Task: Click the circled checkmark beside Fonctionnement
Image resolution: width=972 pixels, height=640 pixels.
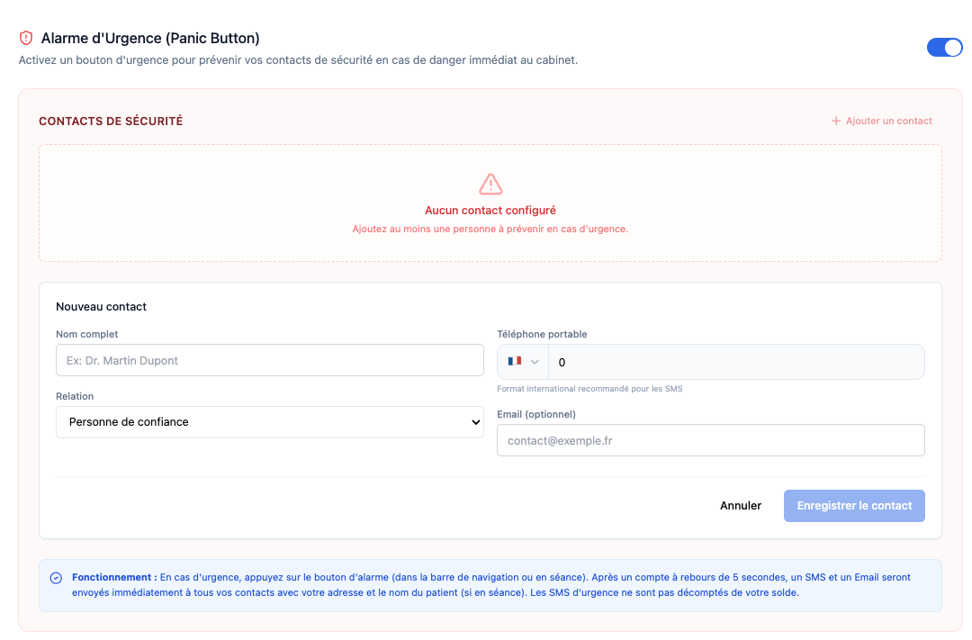Action: click(56, 577)
